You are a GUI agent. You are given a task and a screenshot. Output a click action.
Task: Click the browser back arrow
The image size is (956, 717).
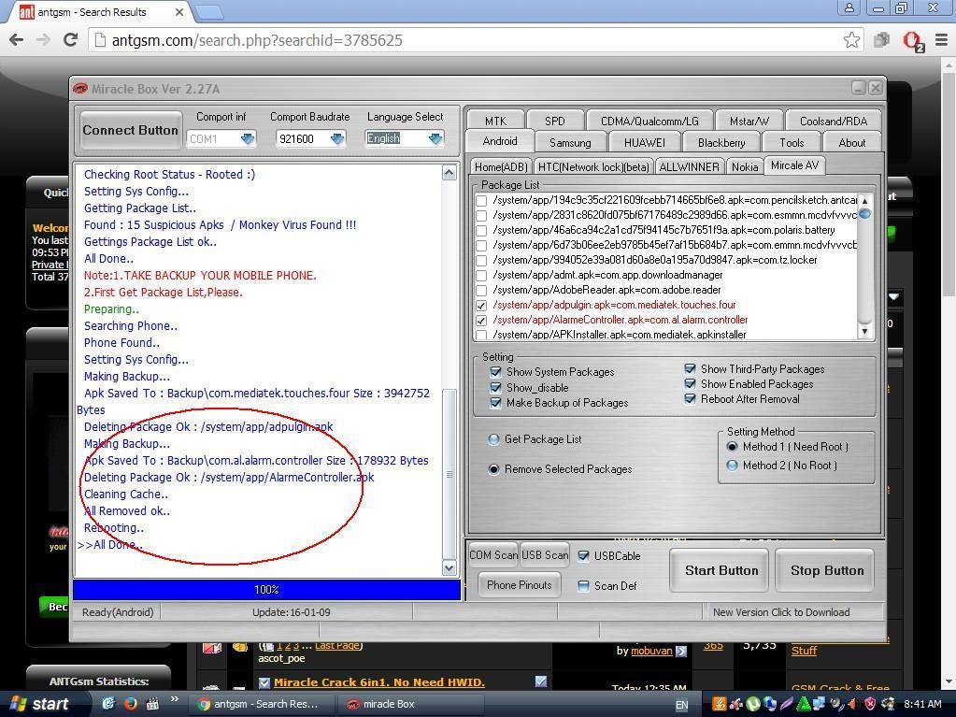coord(16,40)
